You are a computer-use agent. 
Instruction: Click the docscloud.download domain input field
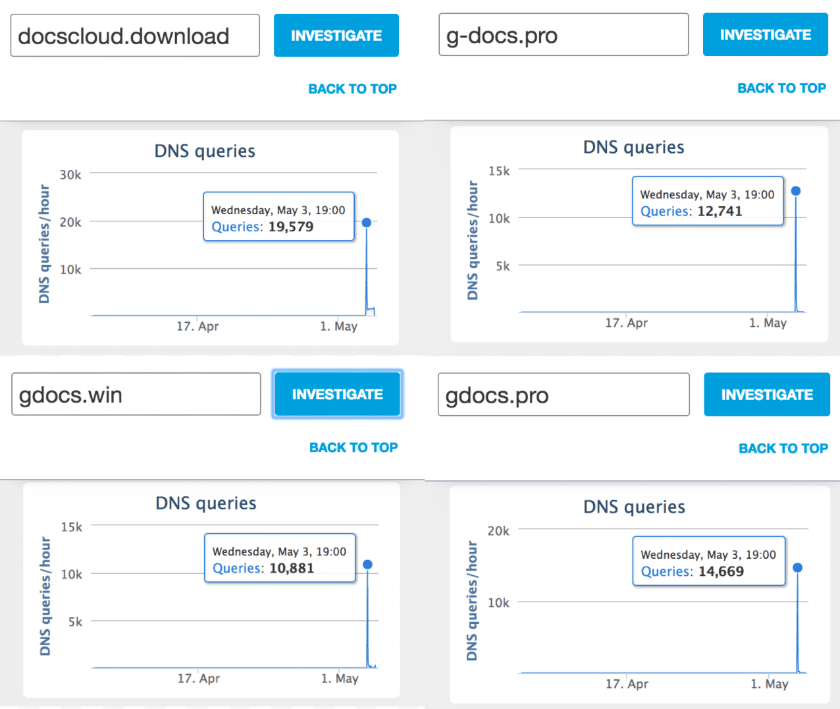[x=135, y=36]
